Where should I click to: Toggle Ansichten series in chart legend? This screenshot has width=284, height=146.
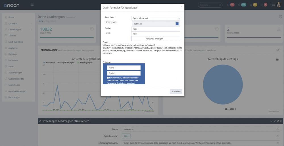tap(49, 62)
